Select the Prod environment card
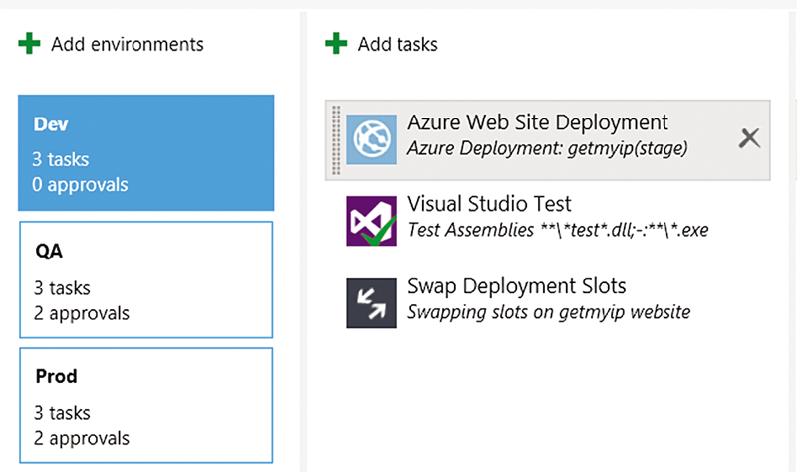Image resolution: width=797 pixels, height=472 pixels. click(145, 405)
